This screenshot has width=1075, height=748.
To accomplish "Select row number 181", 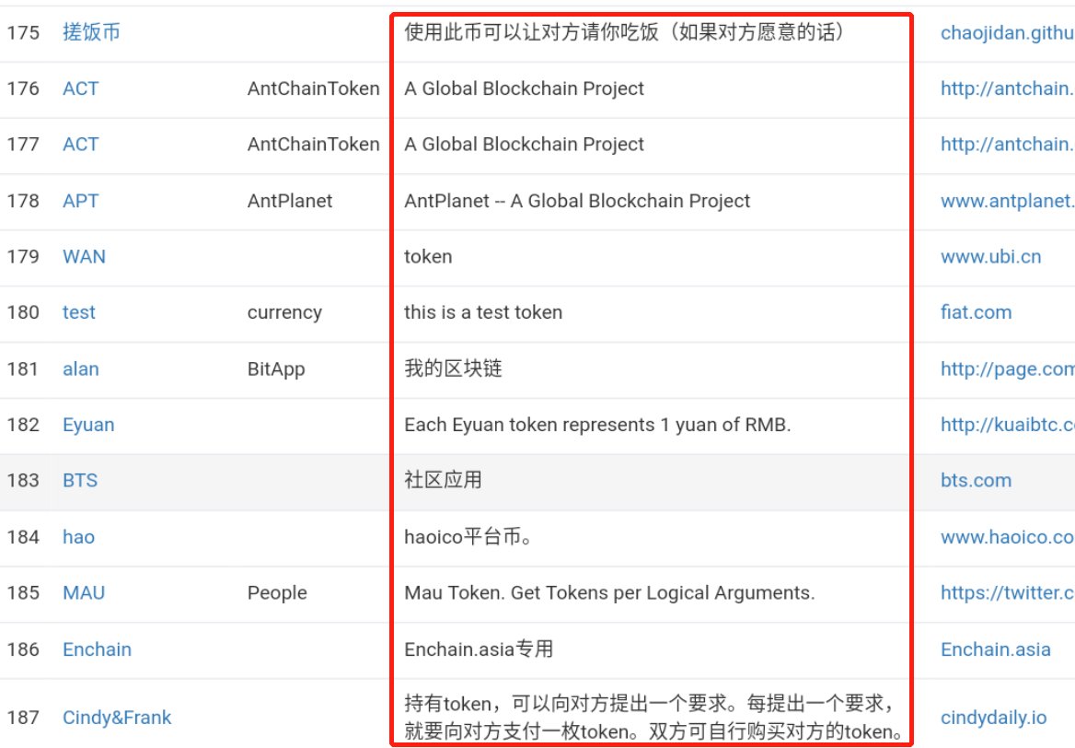I will 23,369.
